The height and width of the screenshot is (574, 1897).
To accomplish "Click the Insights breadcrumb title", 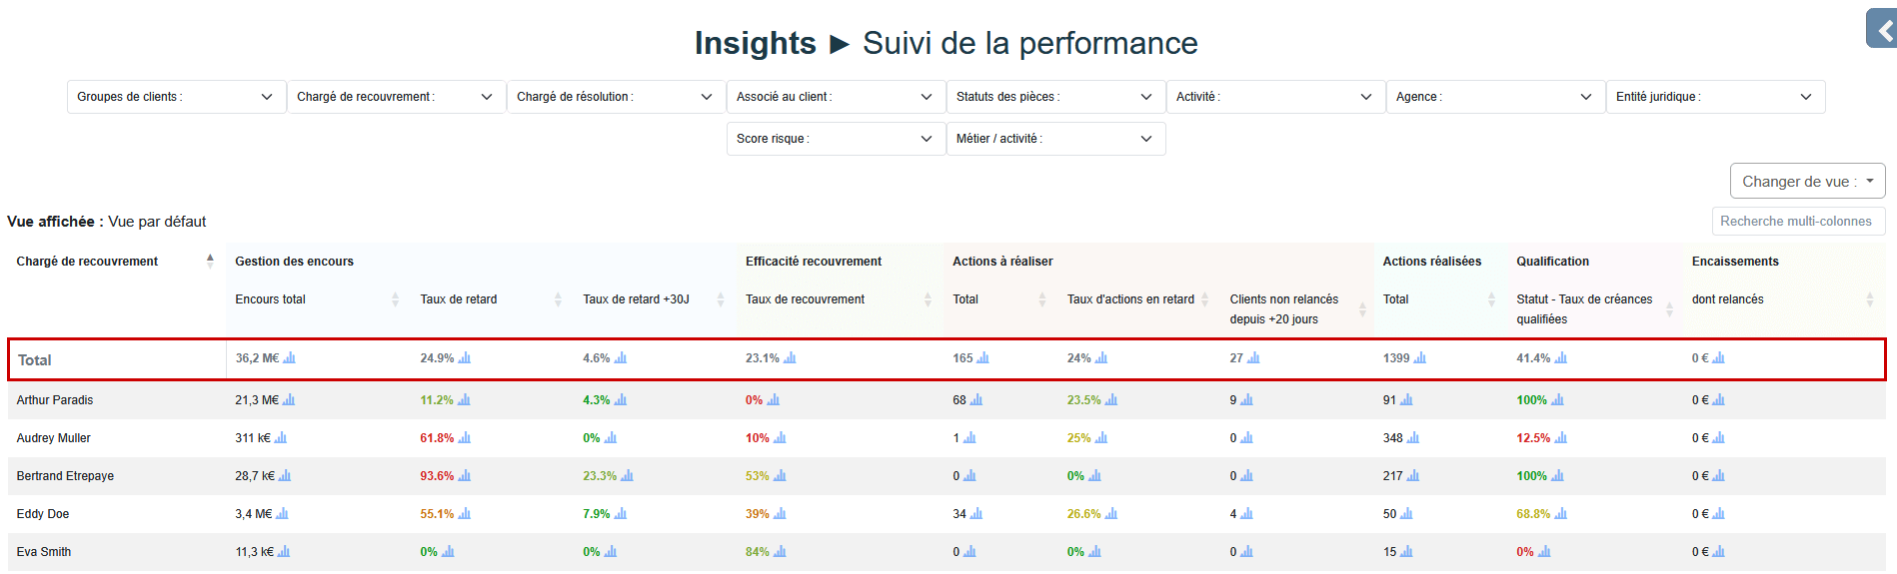I will click(755, 43).
